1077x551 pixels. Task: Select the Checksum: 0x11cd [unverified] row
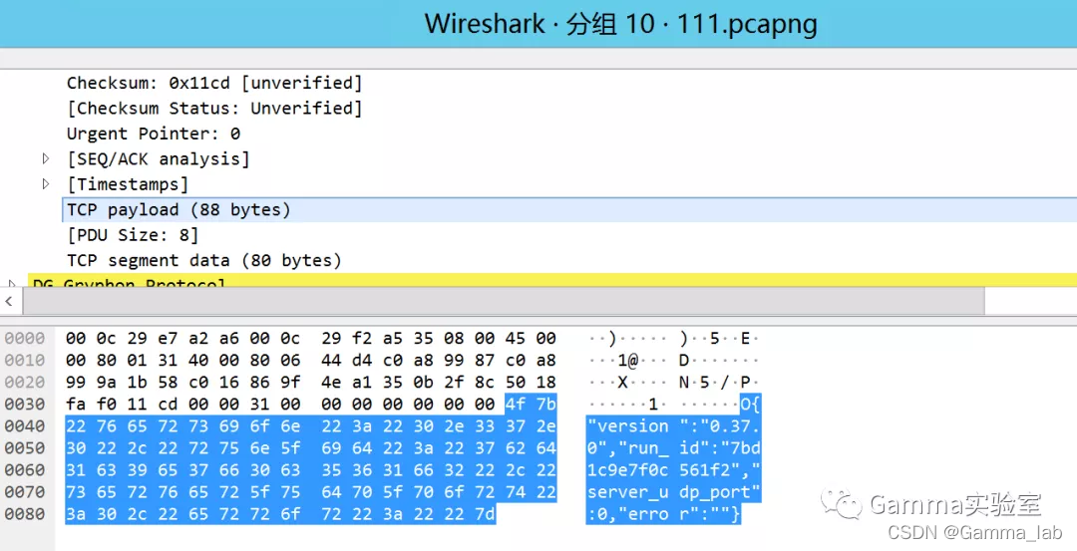coord(213,83)
